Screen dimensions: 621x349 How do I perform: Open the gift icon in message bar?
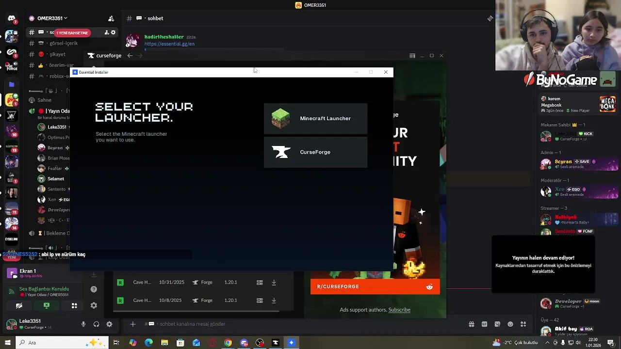click(471, 324)
